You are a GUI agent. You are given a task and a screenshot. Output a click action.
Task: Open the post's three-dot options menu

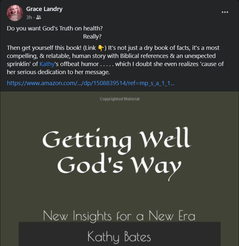tap(225, 12)
